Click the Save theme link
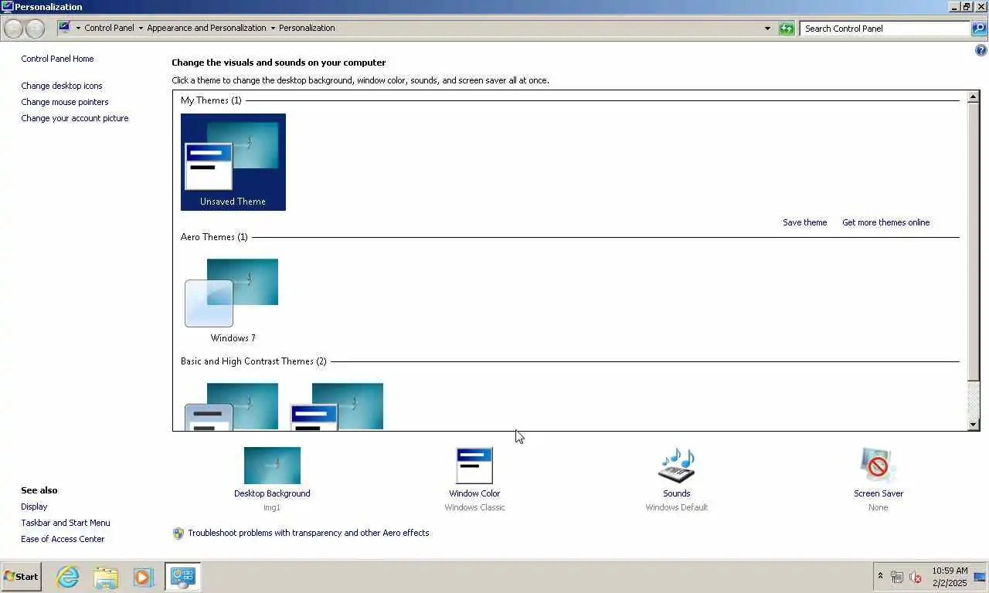The width and height of the screenshot is (989, 593). click(804, 222)
